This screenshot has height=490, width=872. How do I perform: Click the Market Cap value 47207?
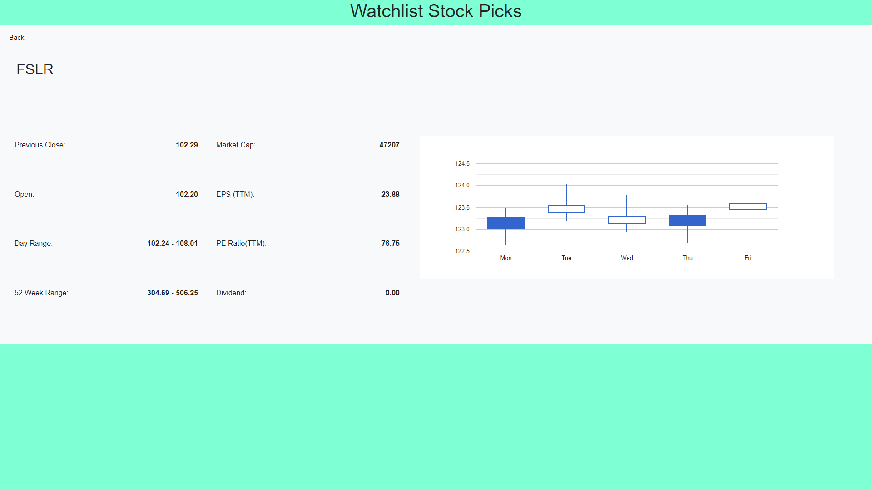(x=390, y=145)
